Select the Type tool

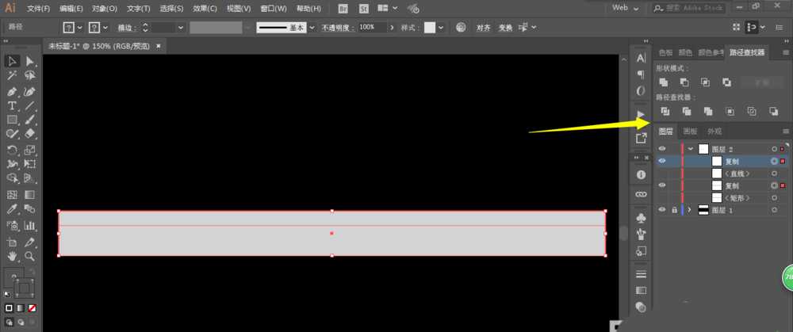(x=12, y=105)
